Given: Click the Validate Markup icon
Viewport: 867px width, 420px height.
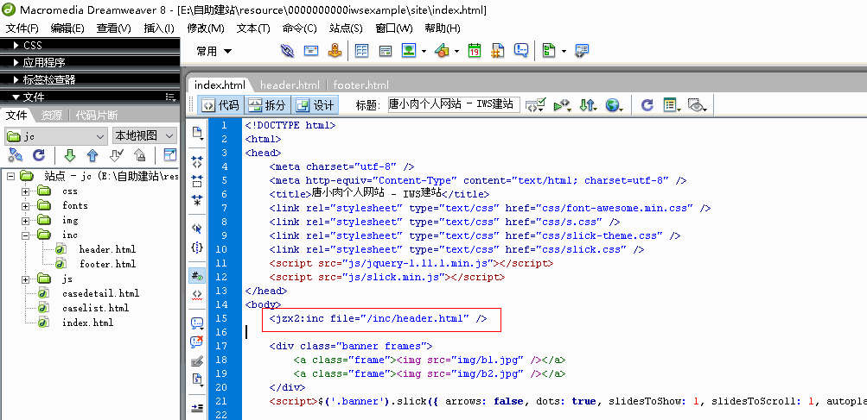Looking at the screenshot, I should click(562, 105).
